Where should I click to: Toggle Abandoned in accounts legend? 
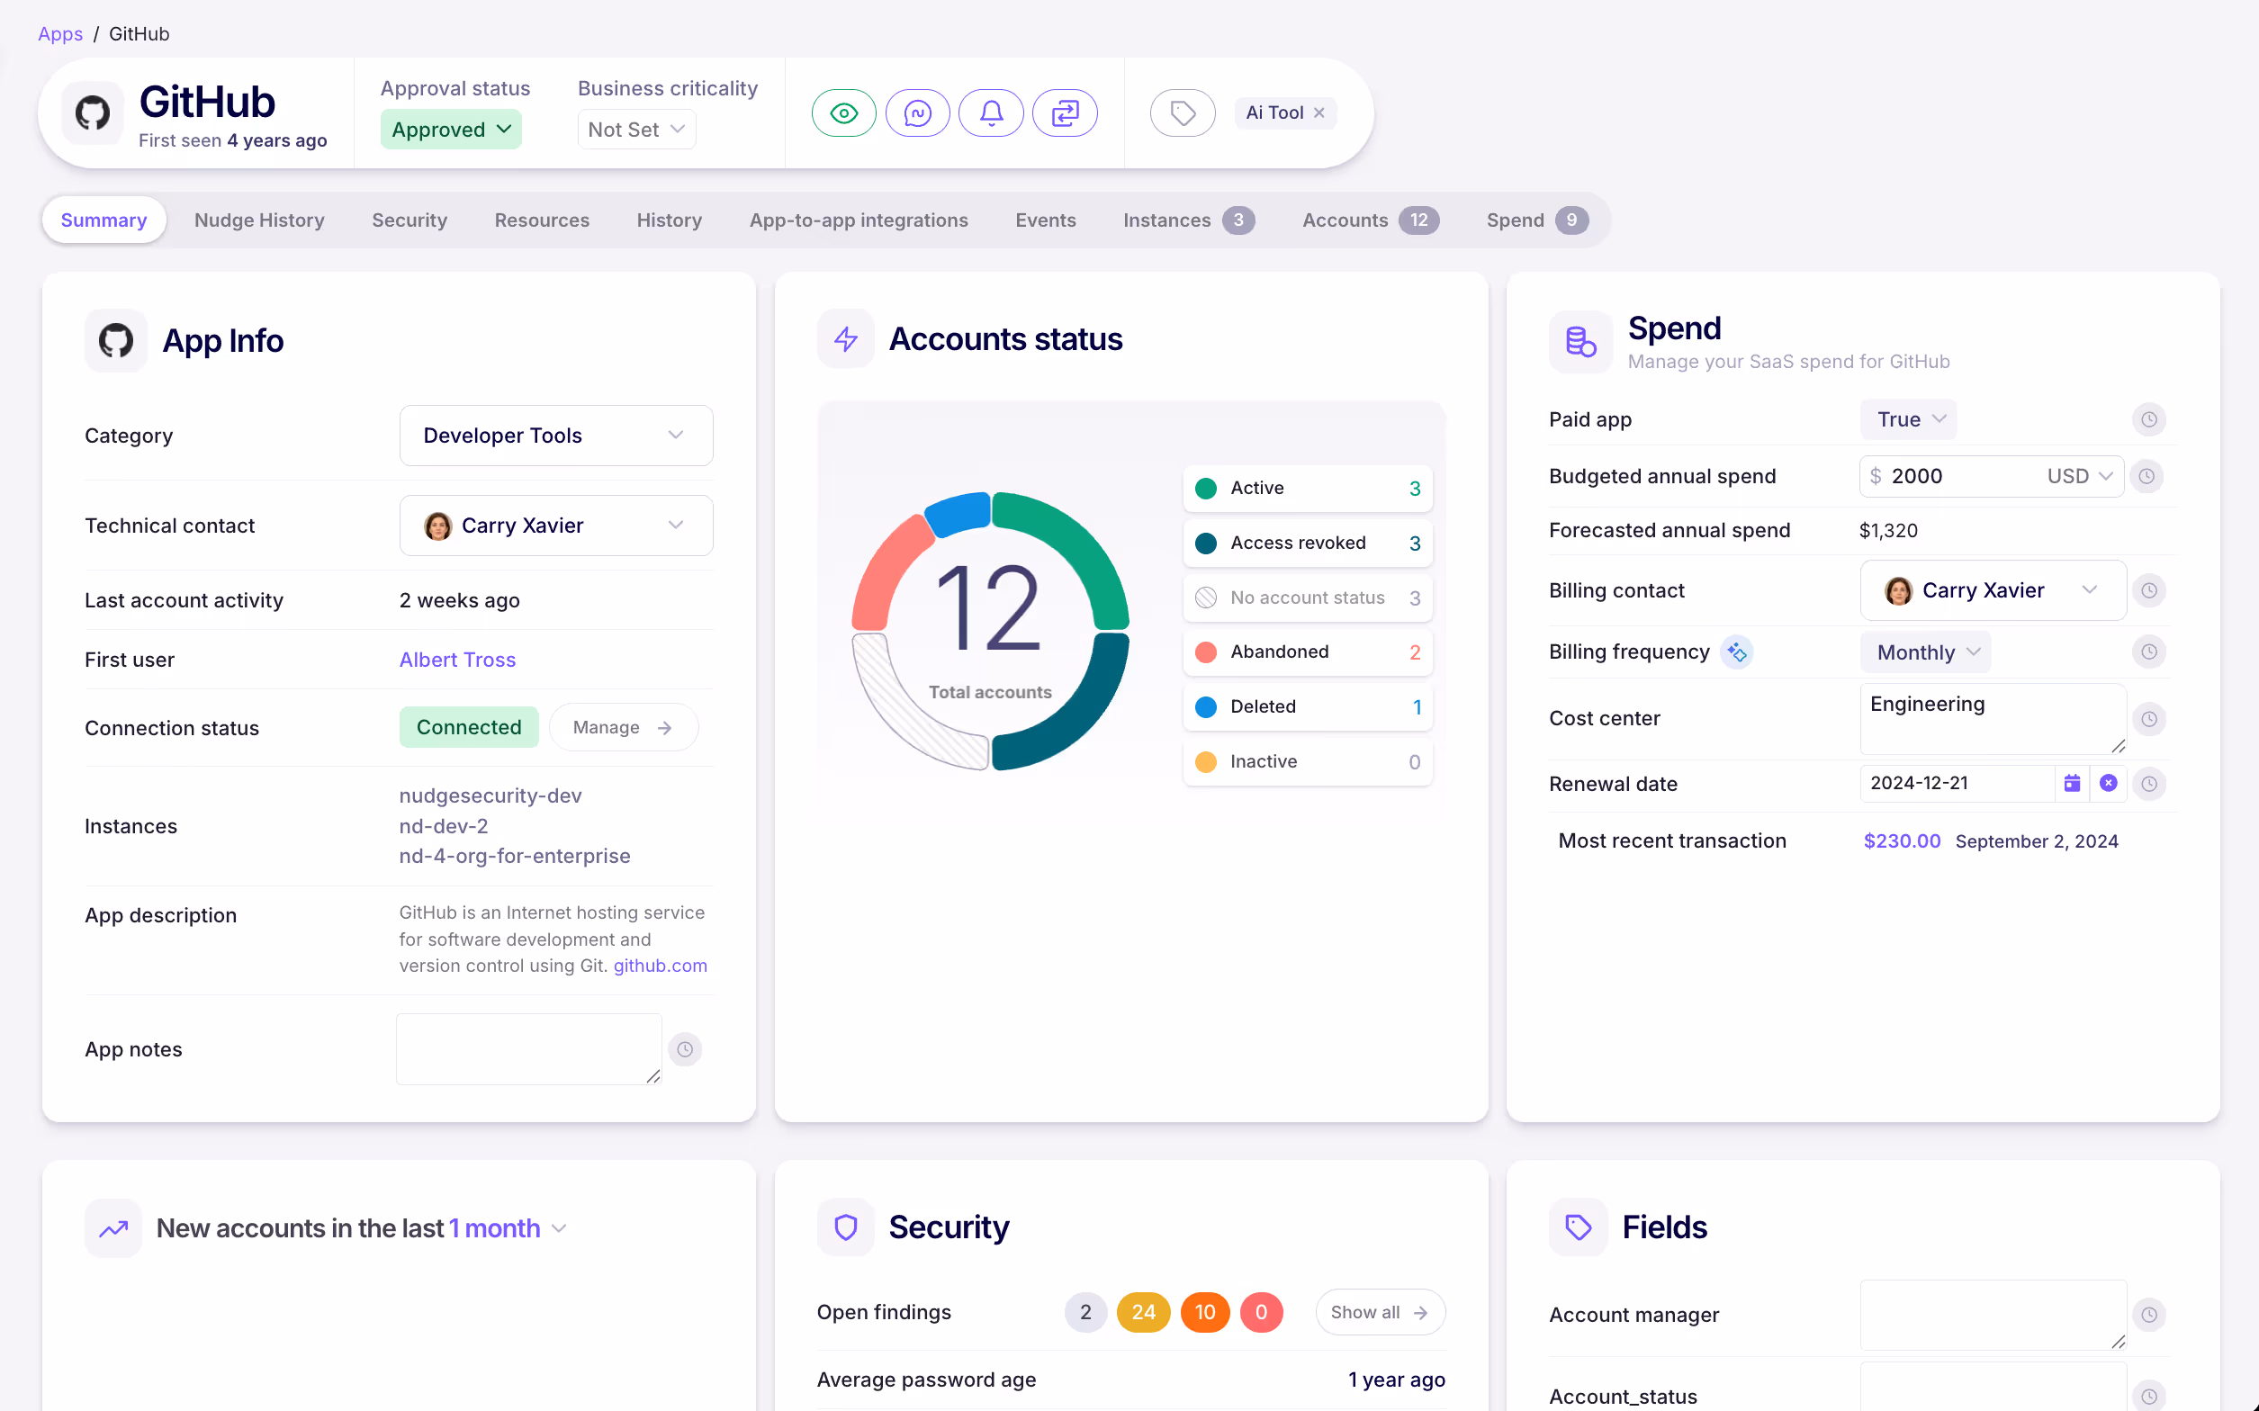1308,652
